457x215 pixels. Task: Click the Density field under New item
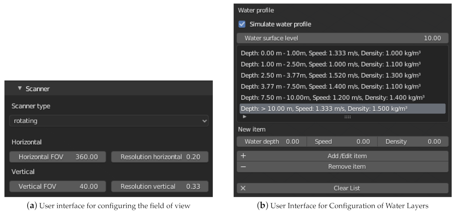click(413, 142)
